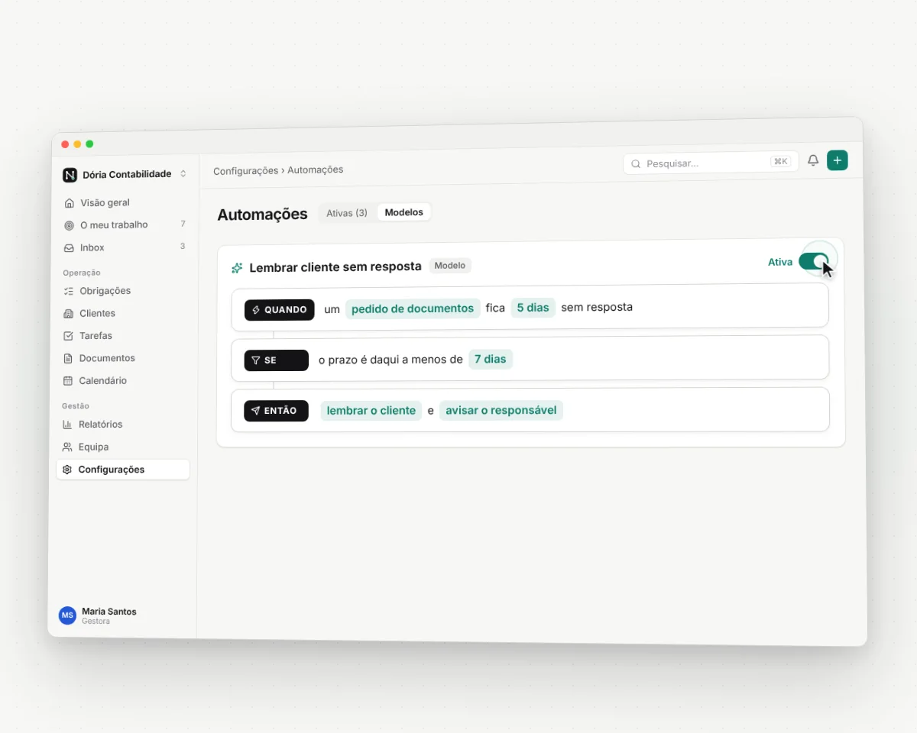Click the Configurações breadcrumb link
917x733 pixels.
[246, 171]
